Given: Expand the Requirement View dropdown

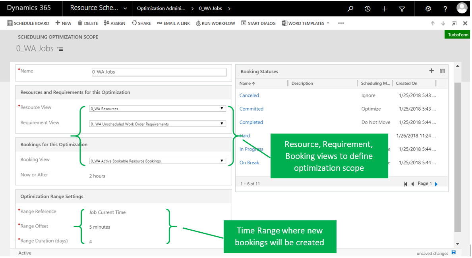Looking at the screenshot, I should (x=222, y=124).
